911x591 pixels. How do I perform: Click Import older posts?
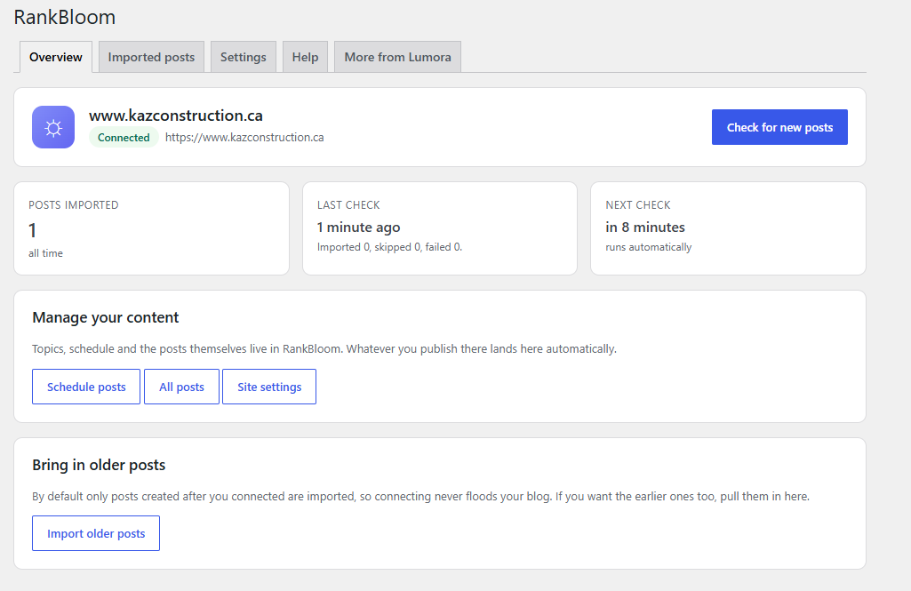[96, 533]
